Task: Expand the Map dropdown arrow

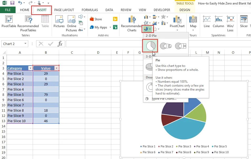Action: click(193, 30)
